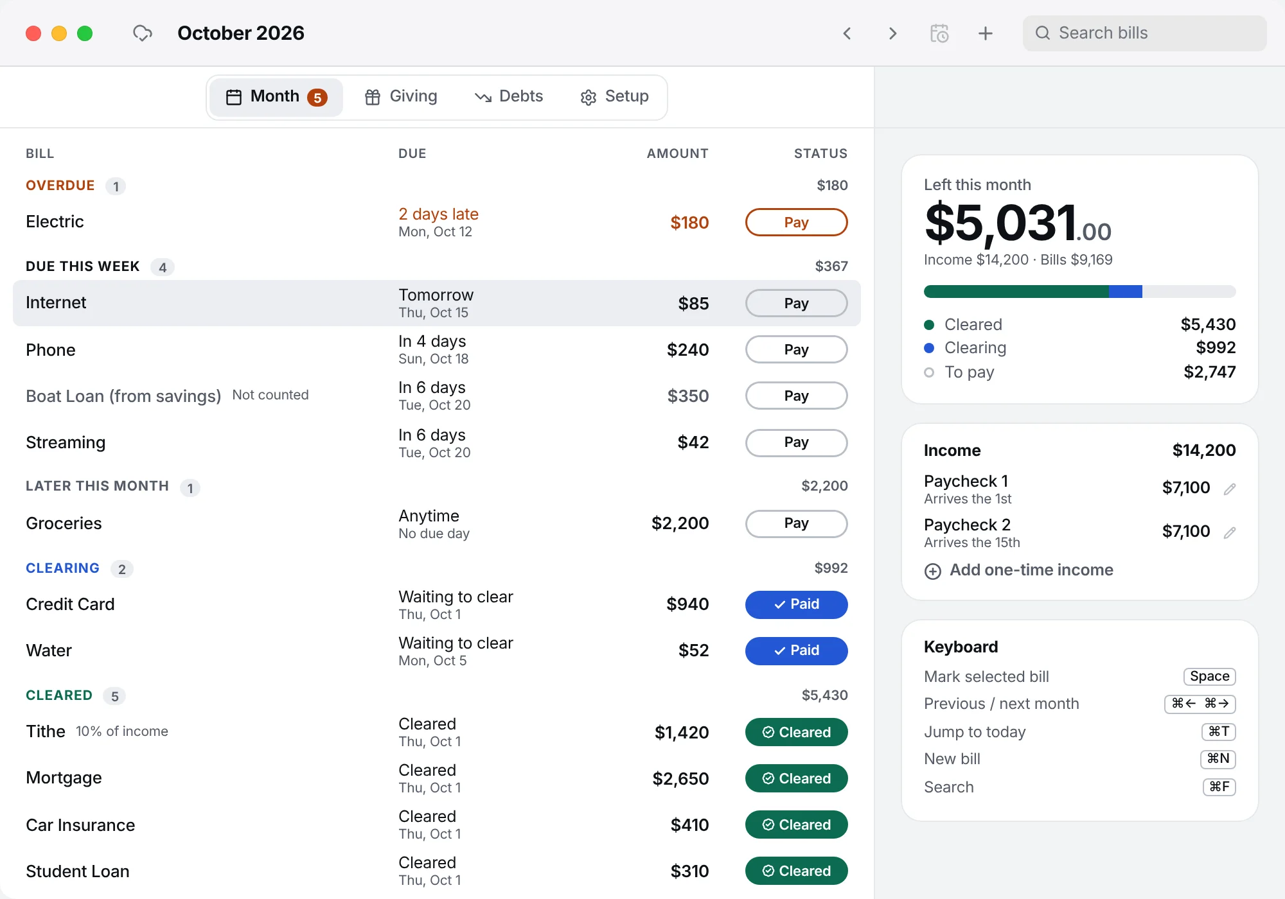1285x899 pixels.
Task: Click the ⌘N New bill shortcut badge
Action: [x=1218, y=758]
